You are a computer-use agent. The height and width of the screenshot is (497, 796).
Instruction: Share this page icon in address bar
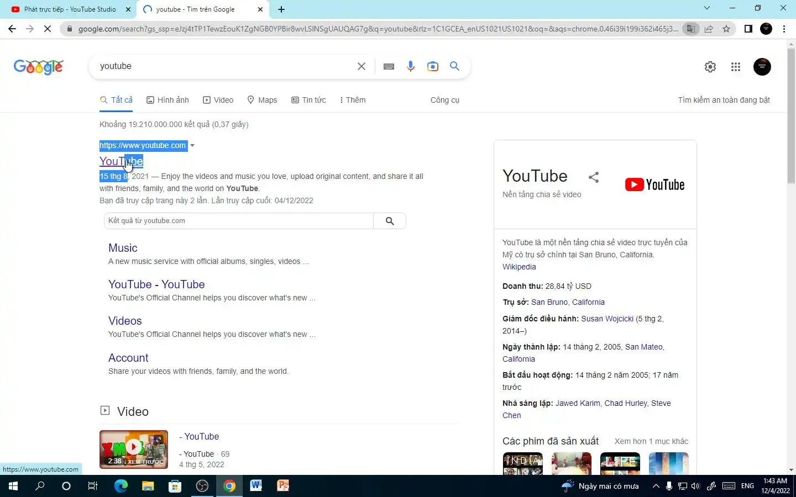point(709,29)
